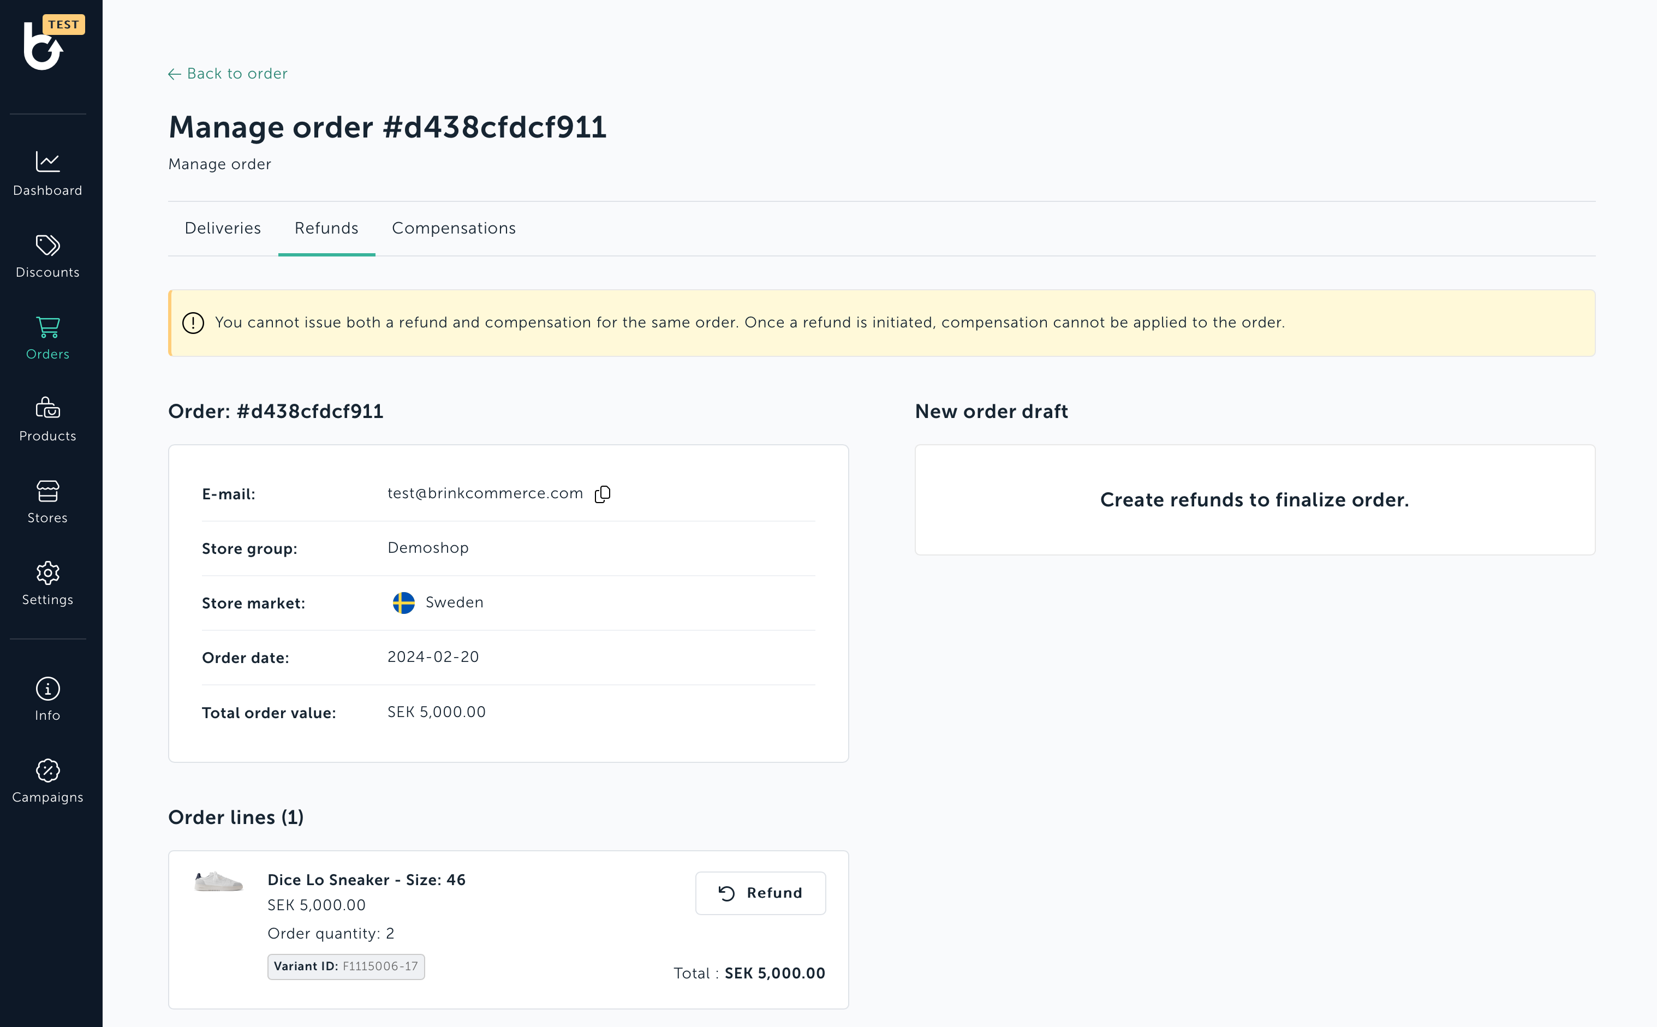Click the Demoshop store group value
The image size is (1657, 1027).
pos(428,547)
